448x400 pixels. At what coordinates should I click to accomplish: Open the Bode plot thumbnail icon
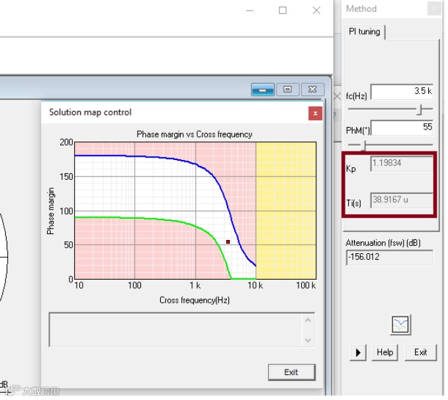(x=400, y=325)
